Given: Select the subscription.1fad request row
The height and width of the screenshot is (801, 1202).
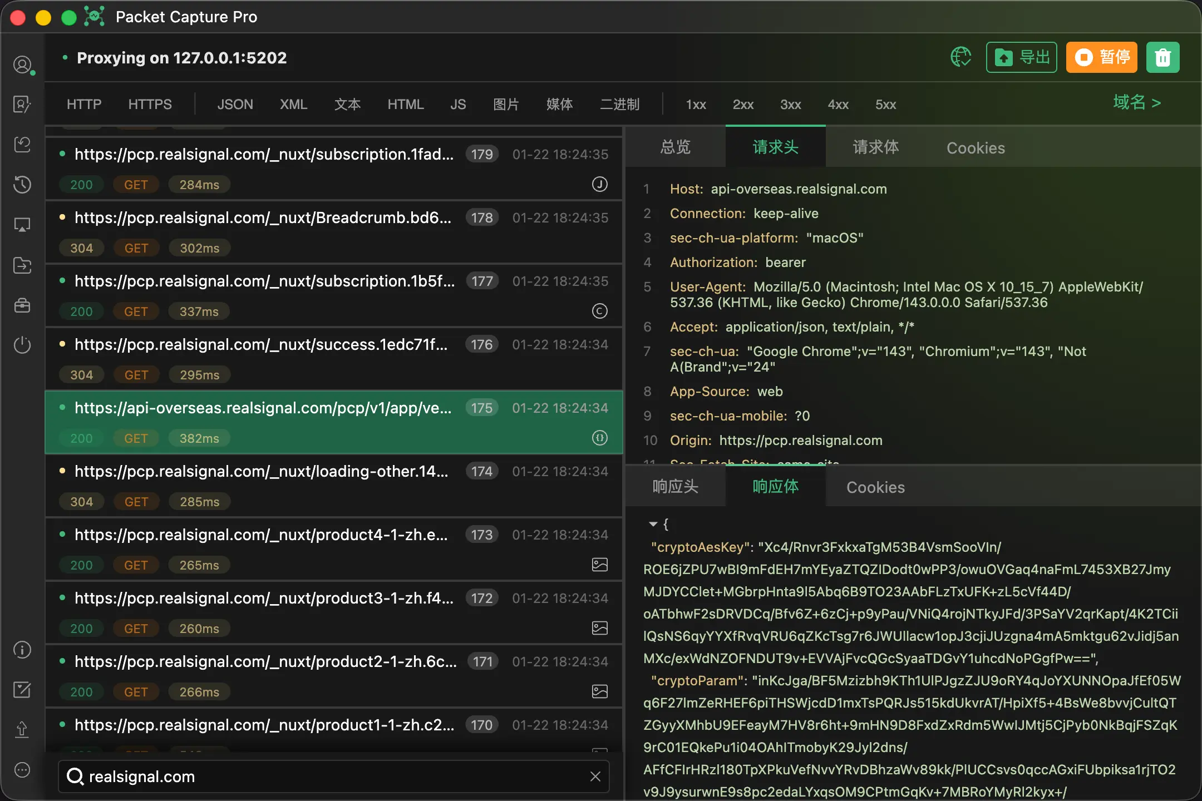Looking at the screenshot, I should pyautogui.click(x=334, y=169).
